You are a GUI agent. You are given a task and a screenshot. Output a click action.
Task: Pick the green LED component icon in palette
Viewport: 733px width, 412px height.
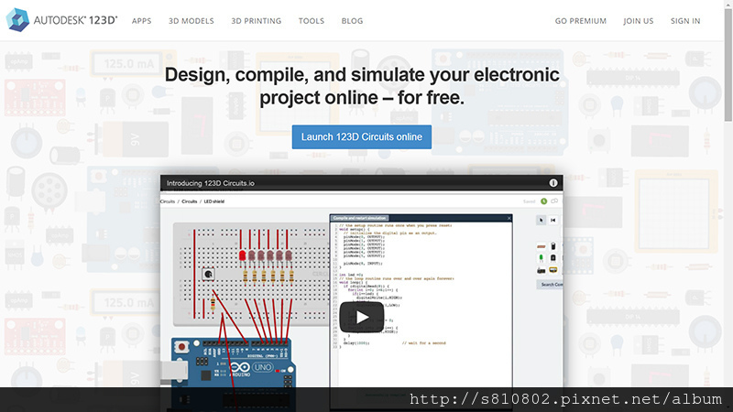coord(541,258)
